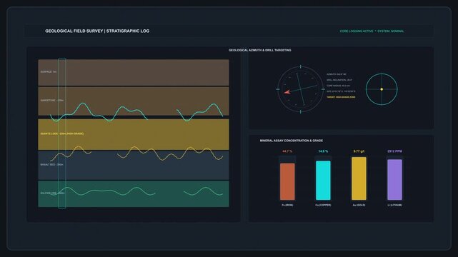The image size is (458, 257).
Task: Click the '14.9 %' copper value
Action: 323,151
